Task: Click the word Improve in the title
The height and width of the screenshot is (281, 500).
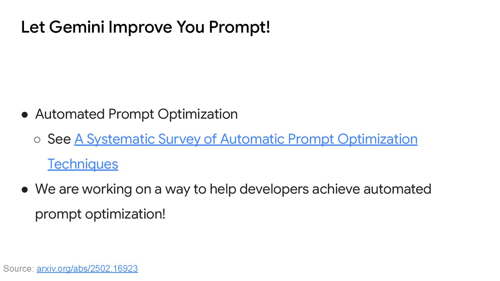Action: coord(140,27)
